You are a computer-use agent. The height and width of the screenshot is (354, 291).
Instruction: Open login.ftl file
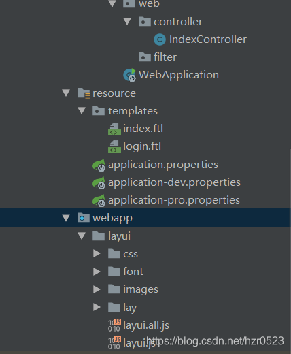tap(142, 146)
